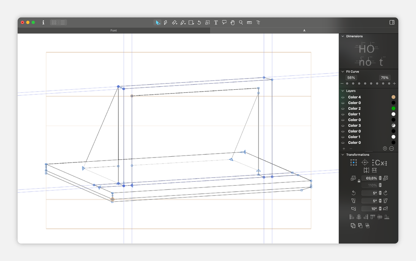This screenshot has height=261, width=416.
Task: Add a new layer with plus button
Action: click(x=344, y=149)
